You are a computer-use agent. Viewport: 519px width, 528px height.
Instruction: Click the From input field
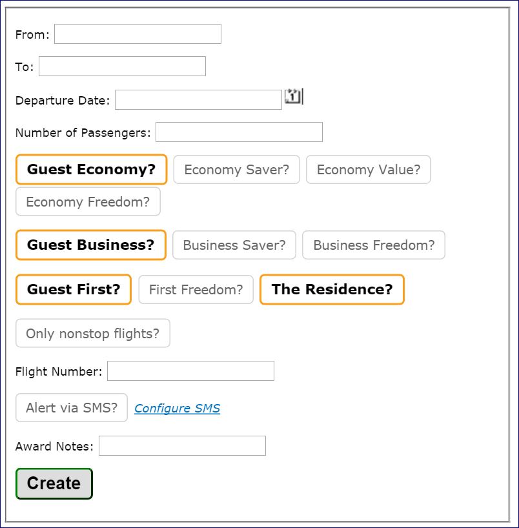[137, 34]
